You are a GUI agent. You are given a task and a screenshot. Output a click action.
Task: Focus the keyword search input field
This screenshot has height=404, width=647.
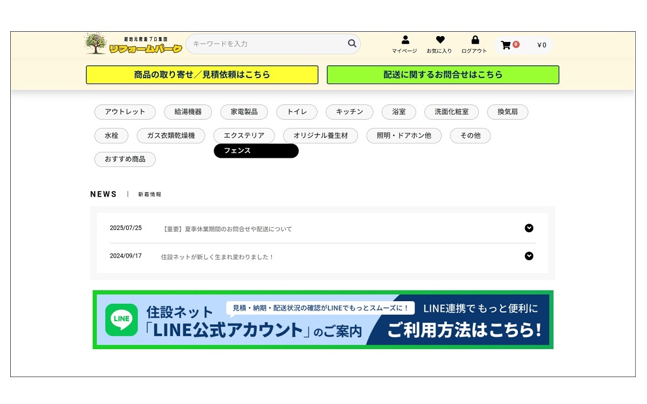(x=267, y=44)
